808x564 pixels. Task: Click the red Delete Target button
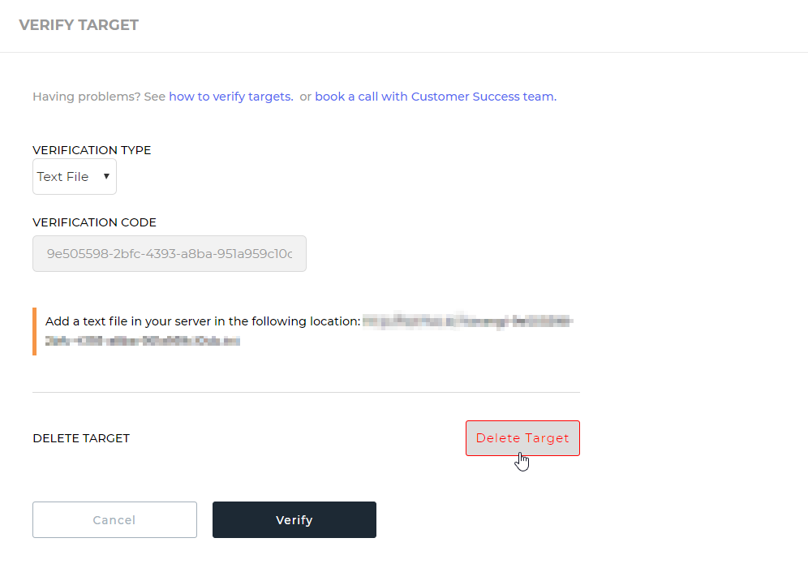522,438
